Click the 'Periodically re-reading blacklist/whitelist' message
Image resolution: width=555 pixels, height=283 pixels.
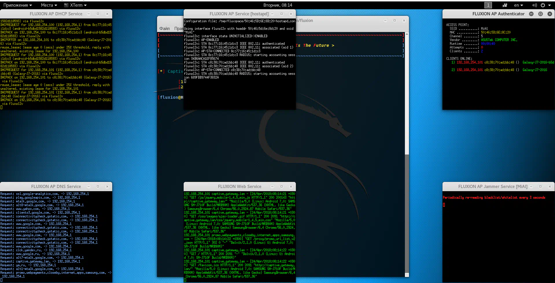click(494, 198)
